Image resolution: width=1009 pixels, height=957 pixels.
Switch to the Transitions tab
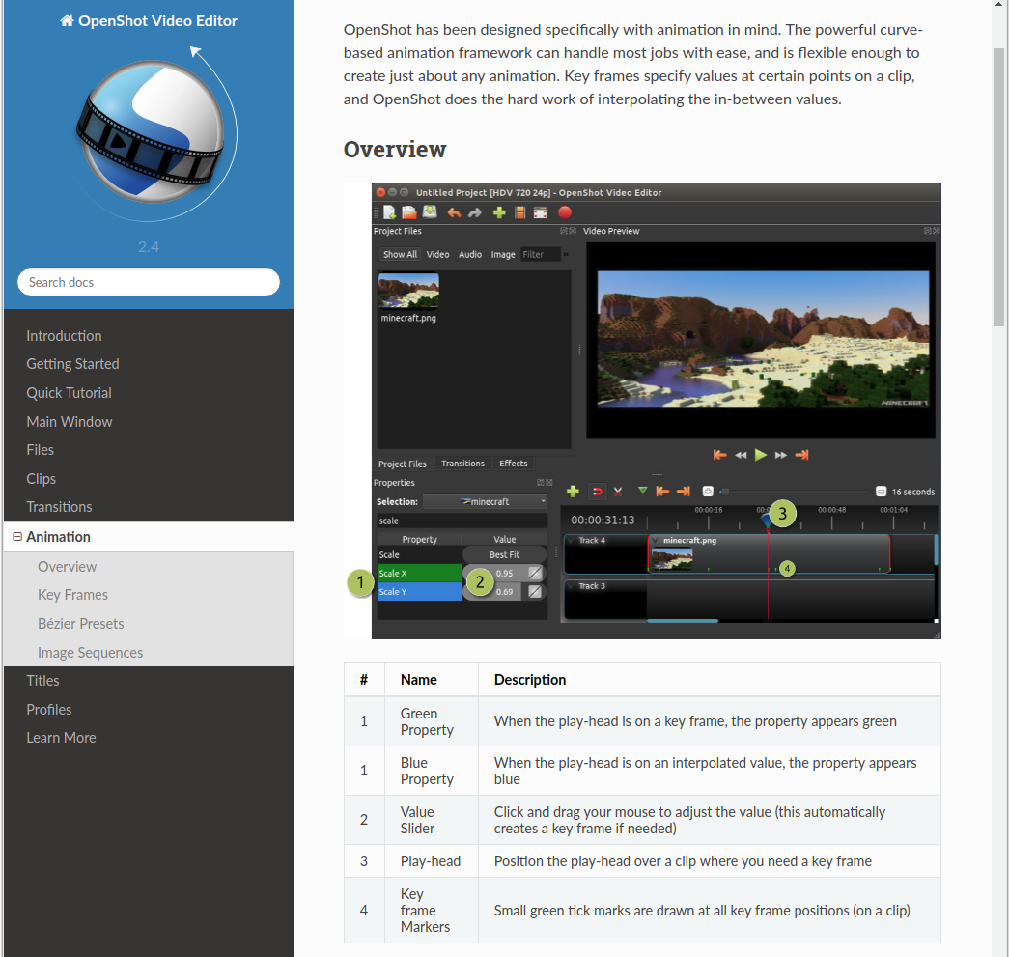point(462,463)
